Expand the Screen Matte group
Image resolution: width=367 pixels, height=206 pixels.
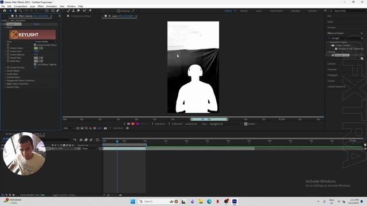click(5, 71)
